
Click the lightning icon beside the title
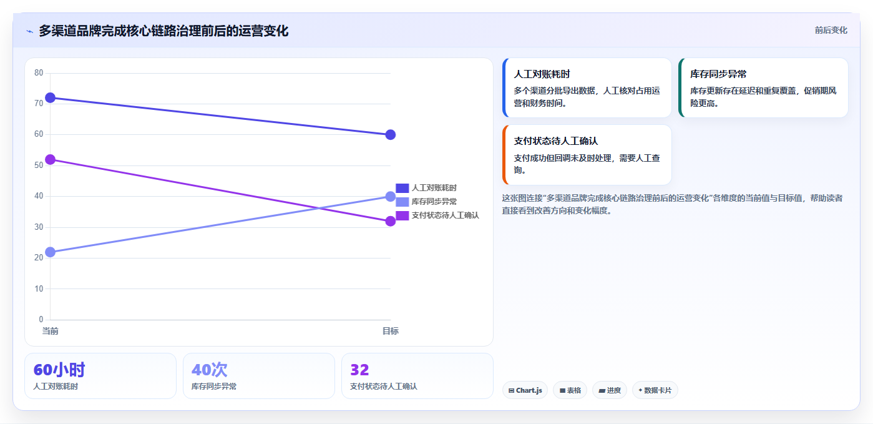point(29,31)
